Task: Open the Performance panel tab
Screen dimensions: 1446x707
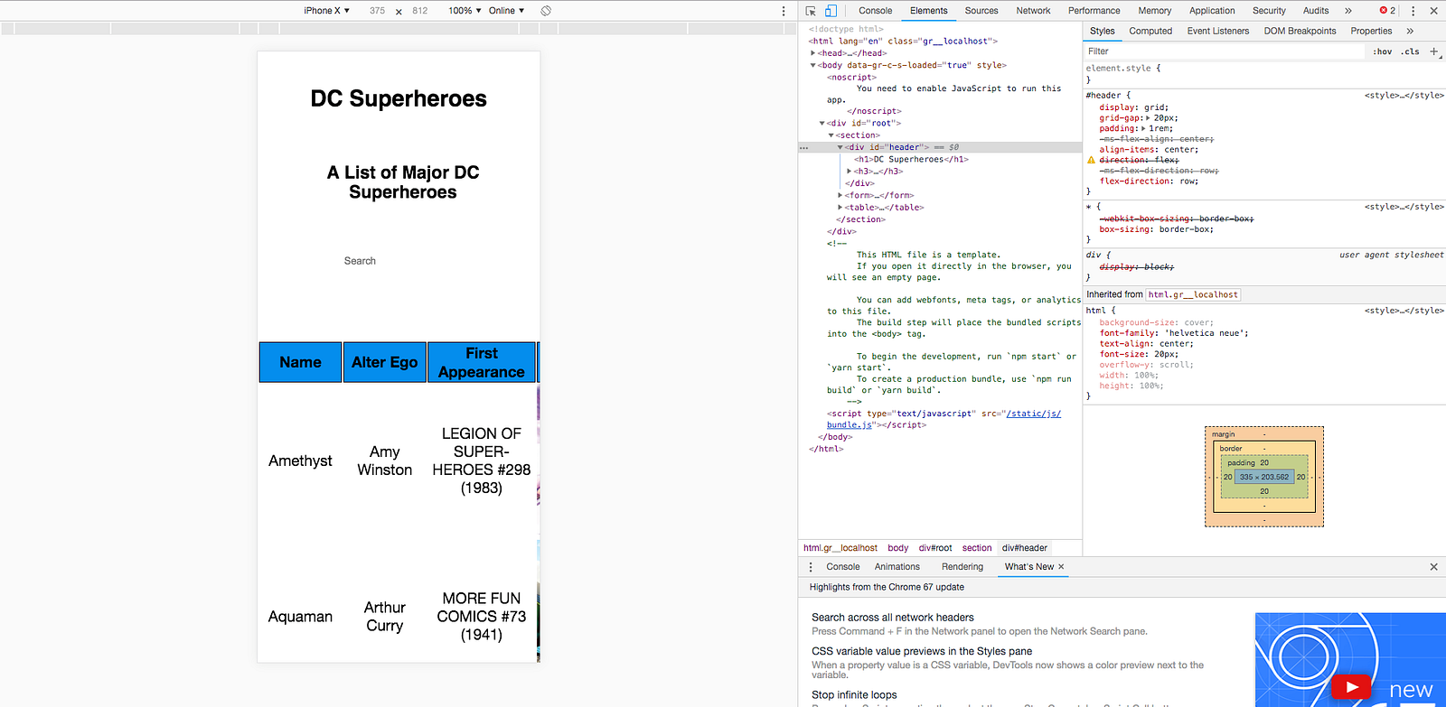Action: pyautogui.click(x=1094, y=11)
